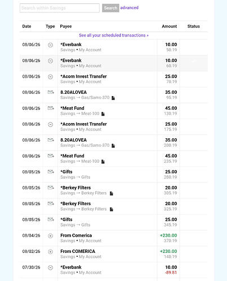Click the Search button
227x281 pixels.
[110, 8]
